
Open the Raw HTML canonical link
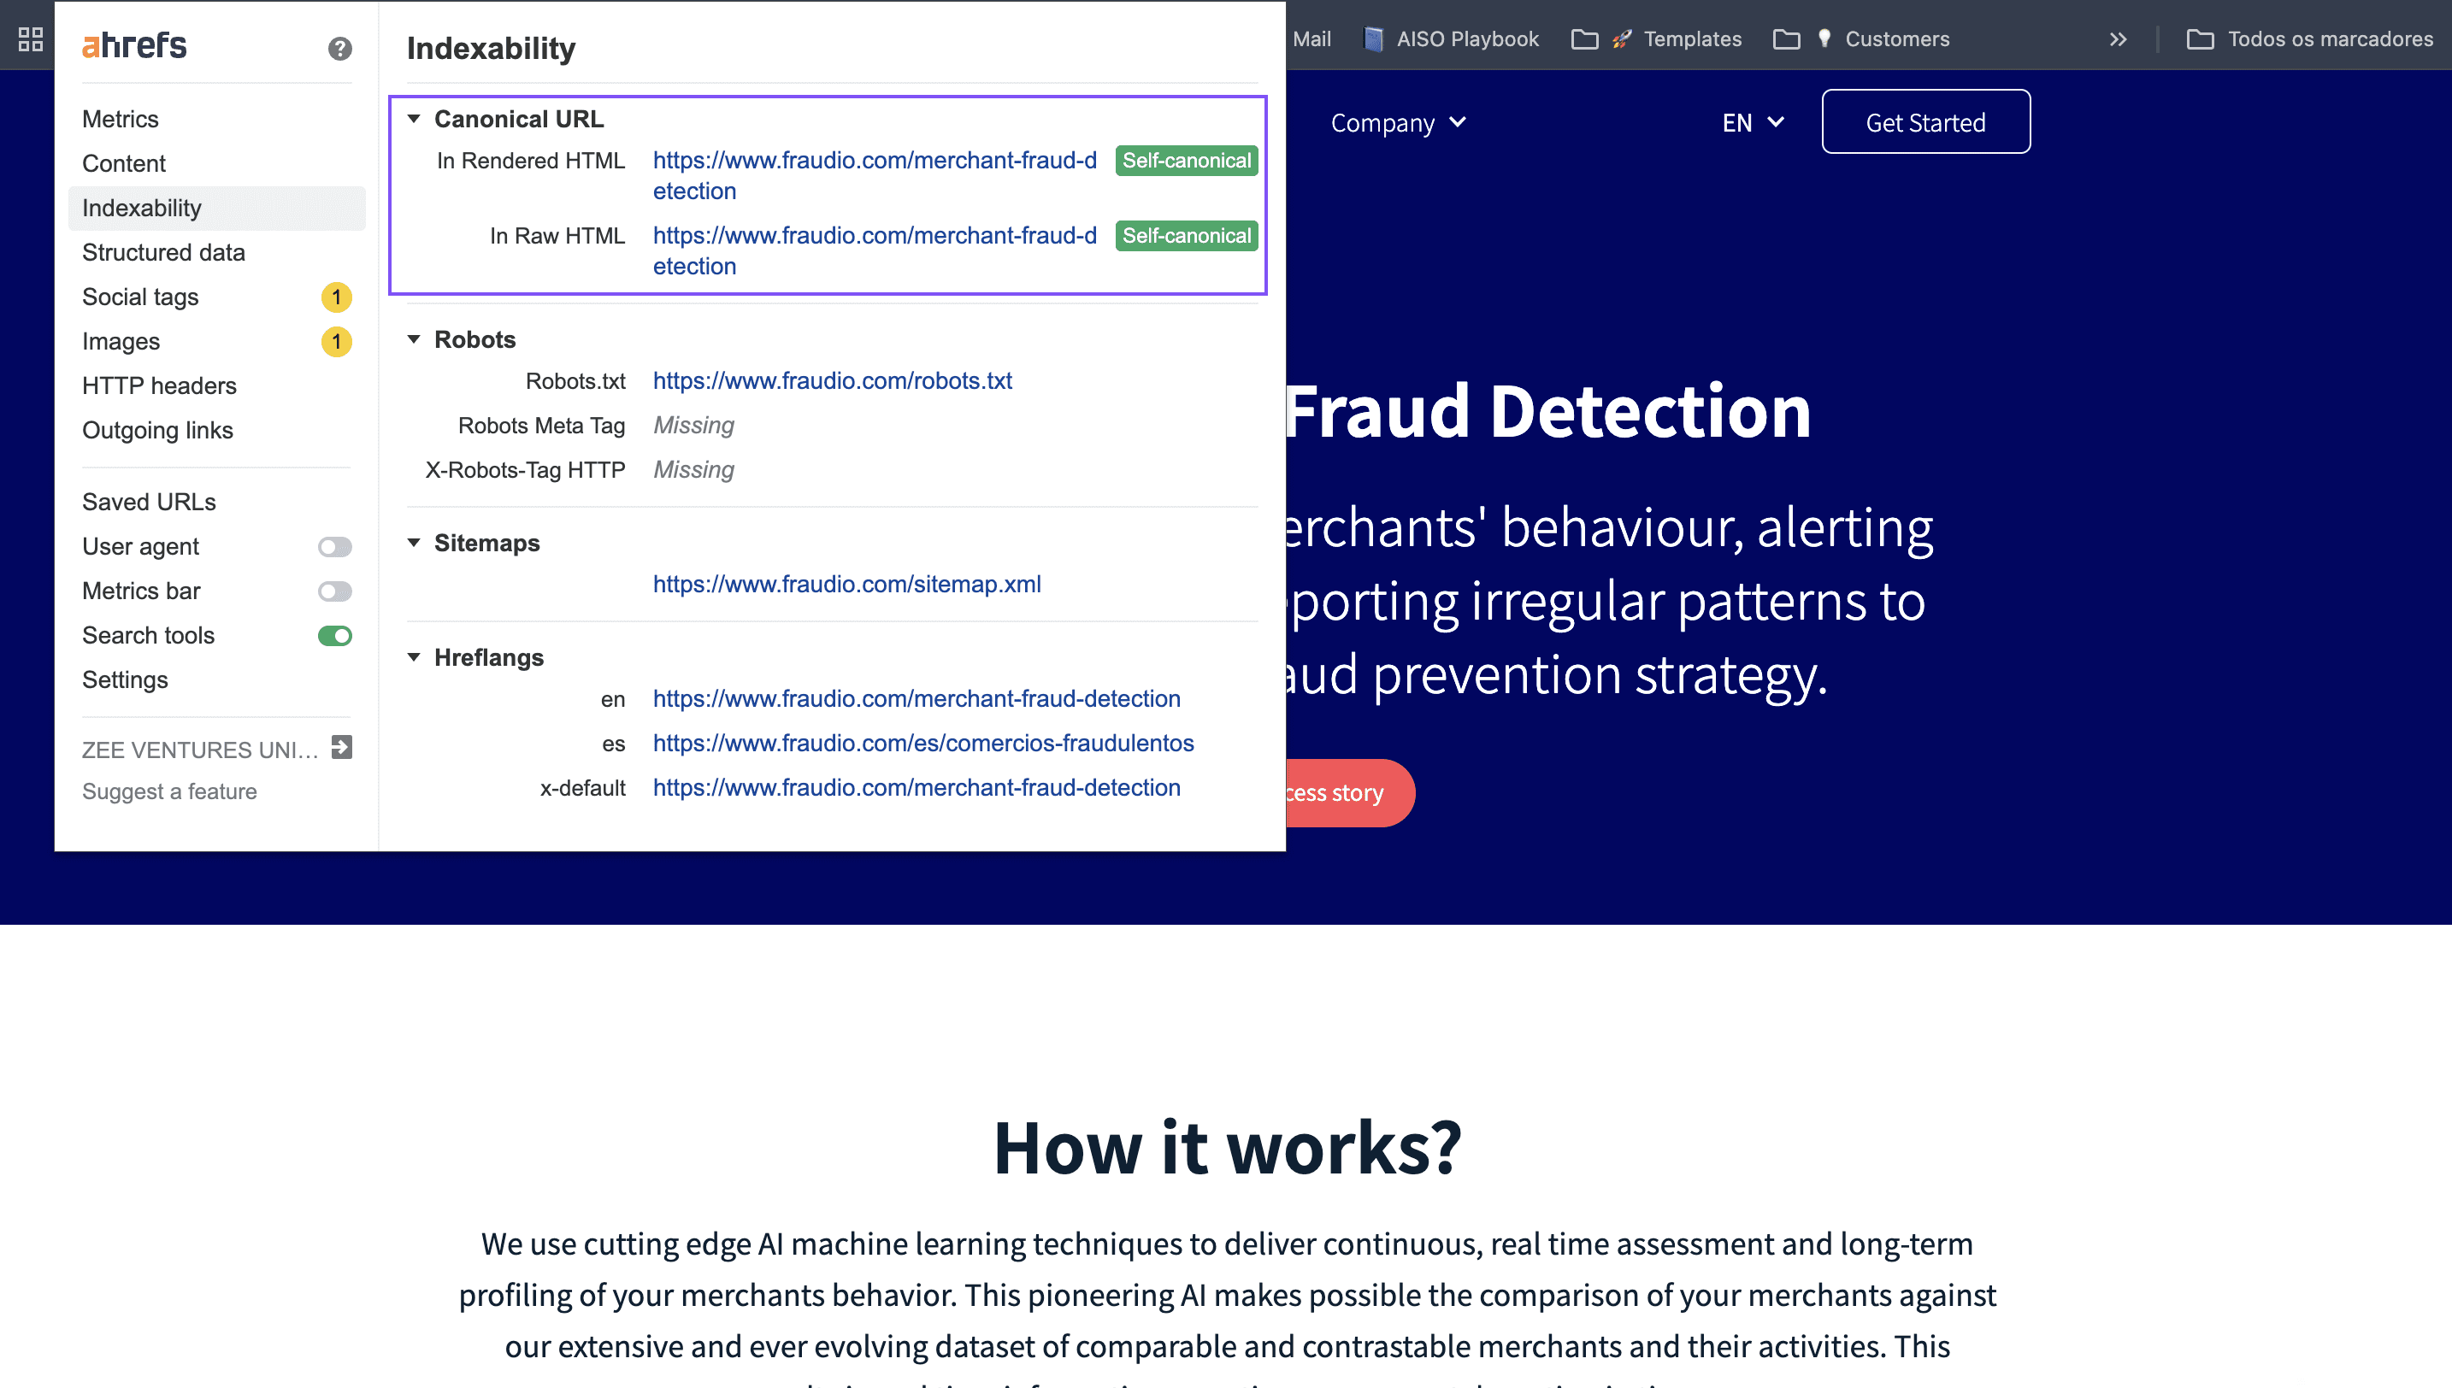tap(875, 250)
